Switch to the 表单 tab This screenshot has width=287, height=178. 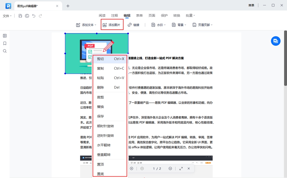point(139,15)
